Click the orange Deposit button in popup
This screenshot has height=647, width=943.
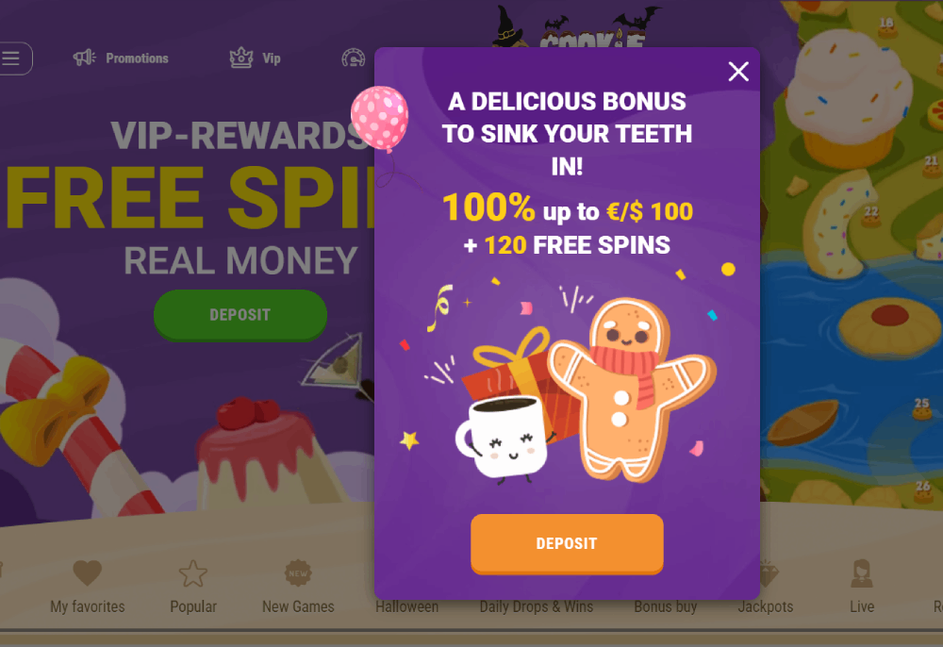567,543
